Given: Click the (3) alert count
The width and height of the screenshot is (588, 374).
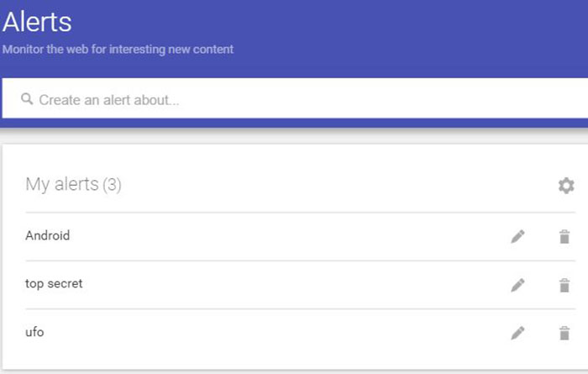Looking at the screenshot, I should pyautogui.click(x=112, y=185).
